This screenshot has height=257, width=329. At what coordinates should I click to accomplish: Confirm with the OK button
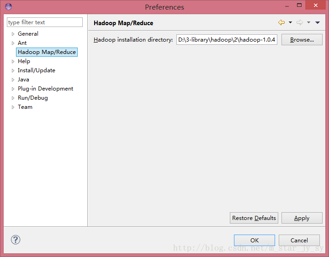[255, 240]
